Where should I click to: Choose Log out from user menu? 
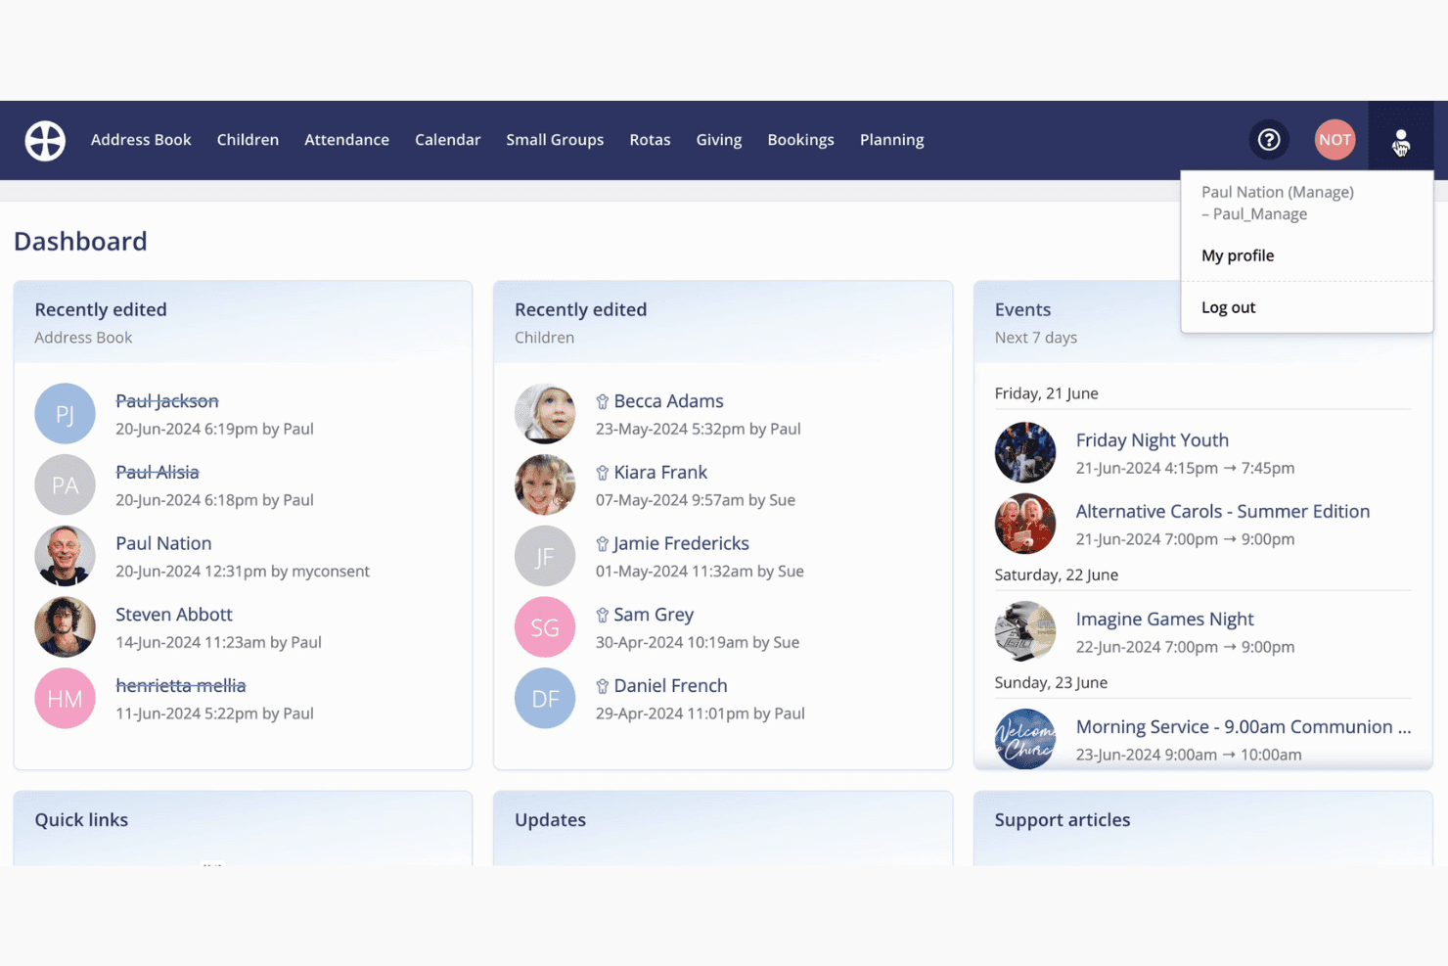[1228, 307]
